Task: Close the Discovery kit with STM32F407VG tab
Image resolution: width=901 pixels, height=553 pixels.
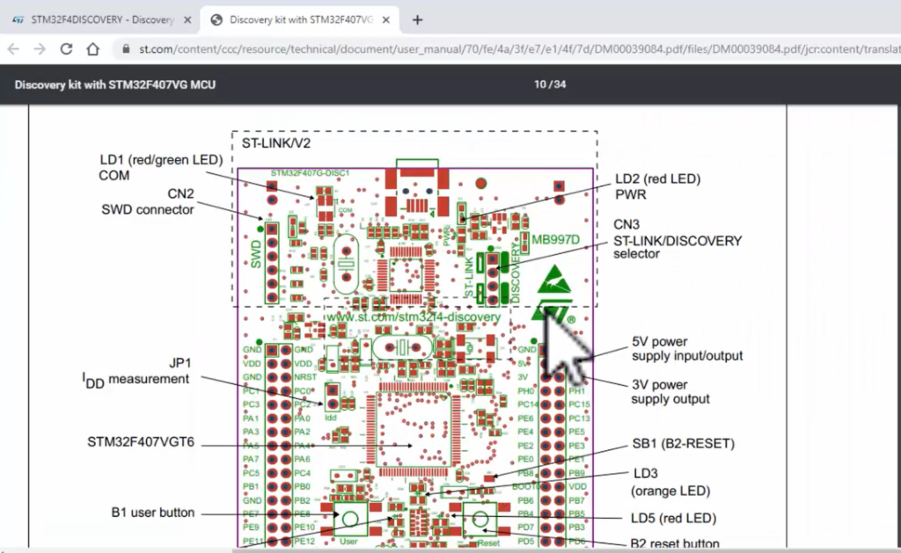Action: (386, 20)
